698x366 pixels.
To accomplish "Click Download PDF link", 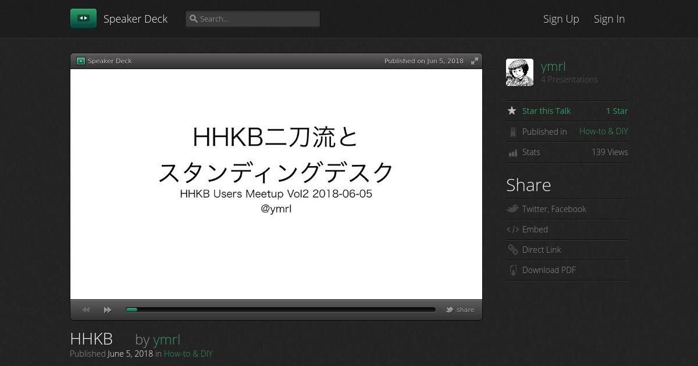I will pyautogui.click(x=549, y=270).
